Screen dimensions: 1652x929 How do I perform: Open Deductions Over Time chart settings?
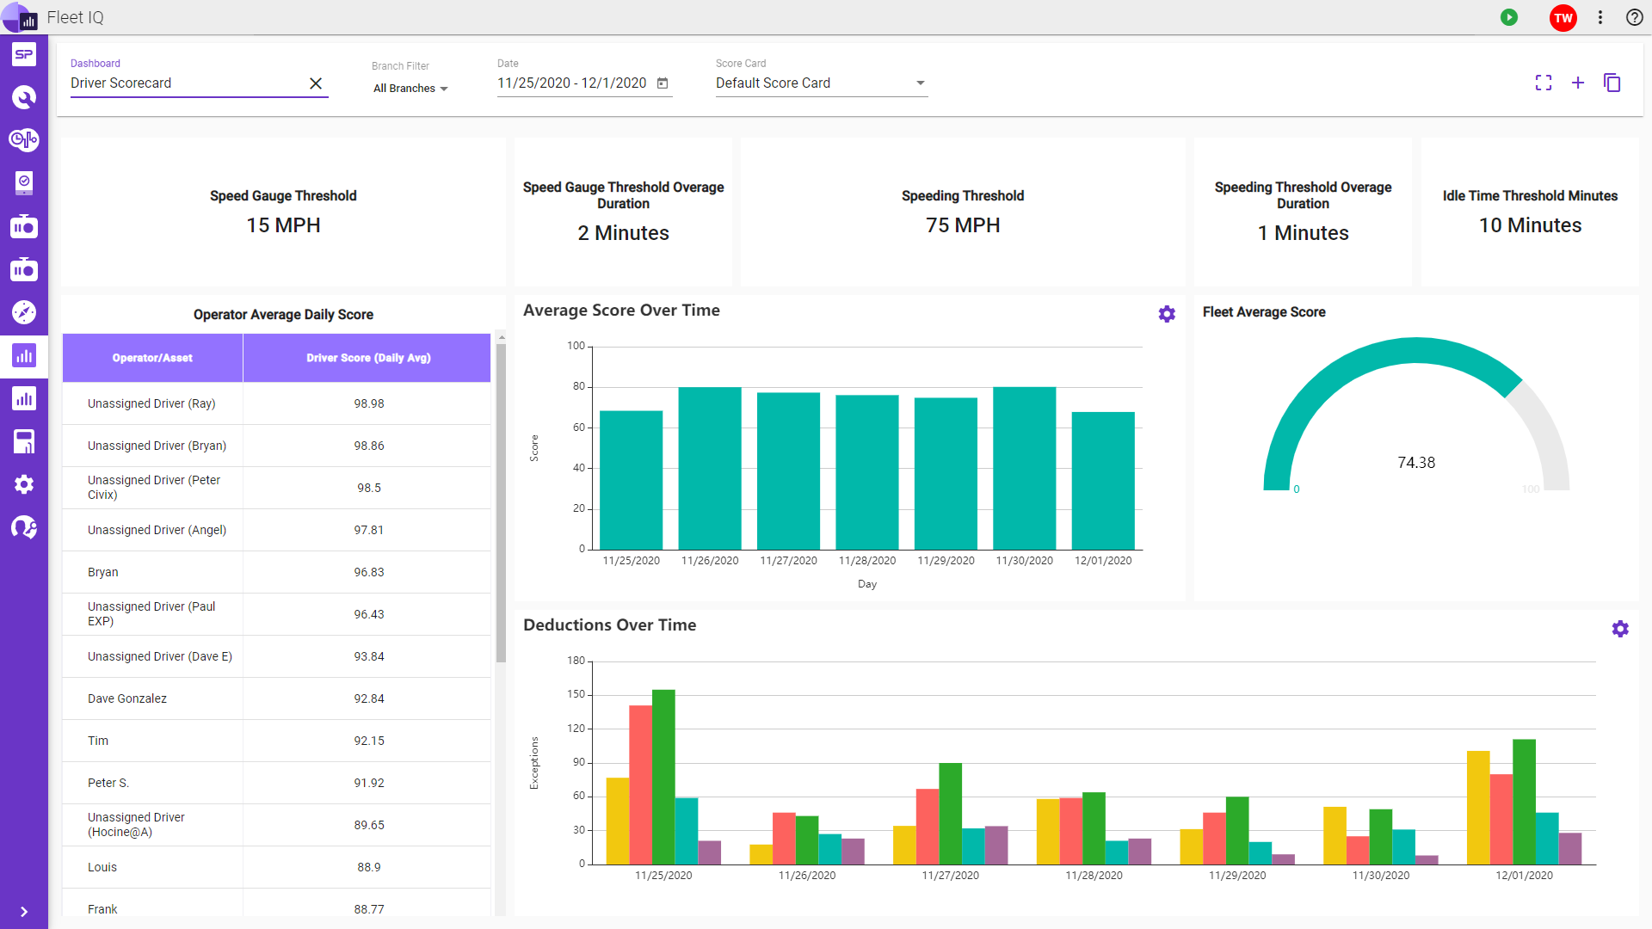(x=1620, y=629)
